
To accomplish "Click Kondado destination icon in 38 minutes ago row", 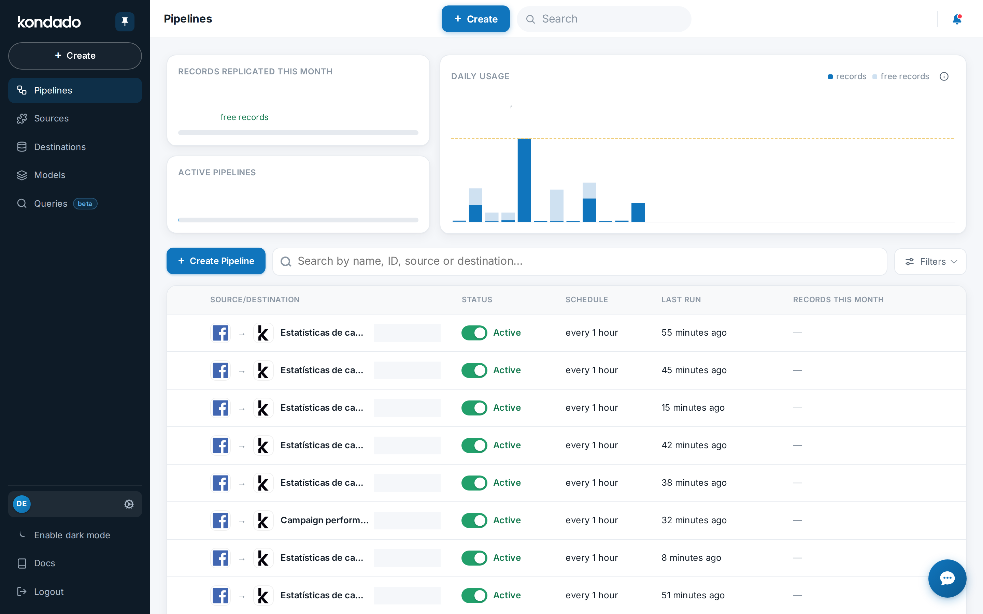I will pyautogui.click(x=263, y=483).
